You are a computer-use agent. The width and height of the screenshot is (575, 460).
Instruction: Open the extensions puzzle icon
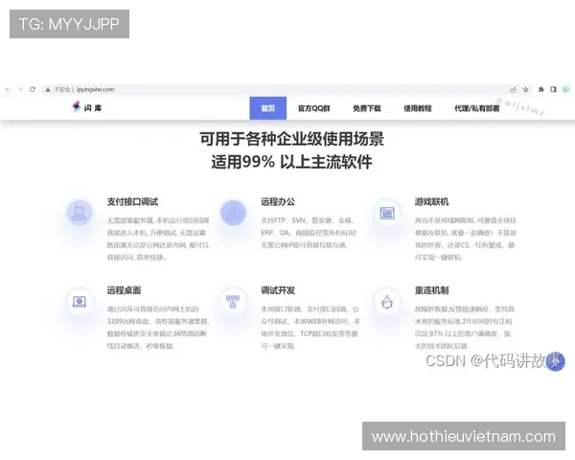(x=540, y=89)
